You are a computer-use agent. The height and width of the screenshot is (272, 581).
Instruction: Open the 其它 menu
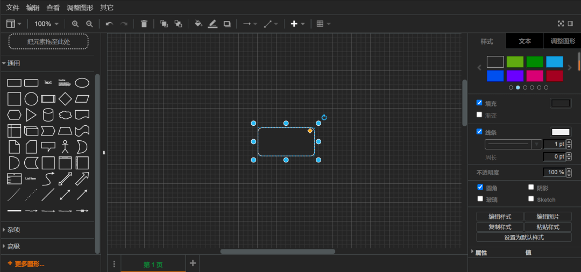click(x=107, y=8)
